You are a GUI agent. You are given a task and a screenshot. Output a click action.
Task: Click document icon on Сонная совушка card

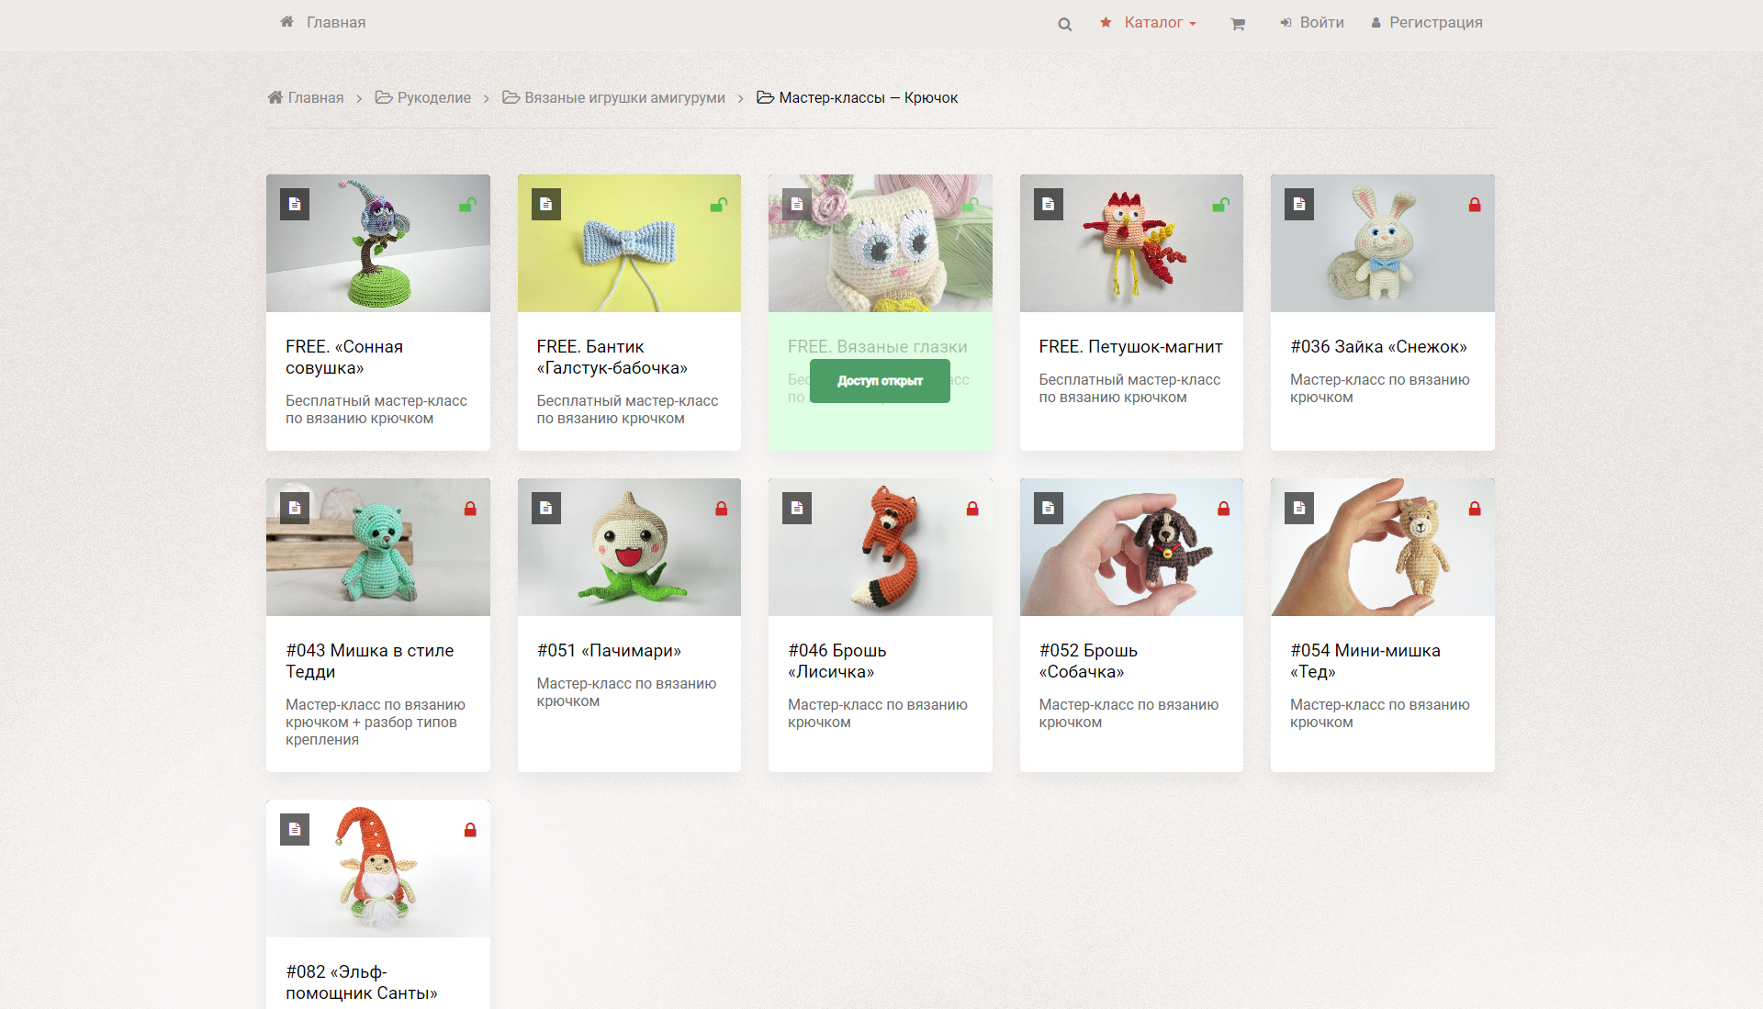click(x=295, y=205)
